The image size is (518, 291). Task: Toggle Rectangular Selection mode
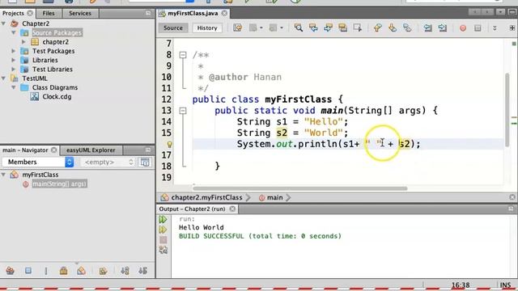358,27
